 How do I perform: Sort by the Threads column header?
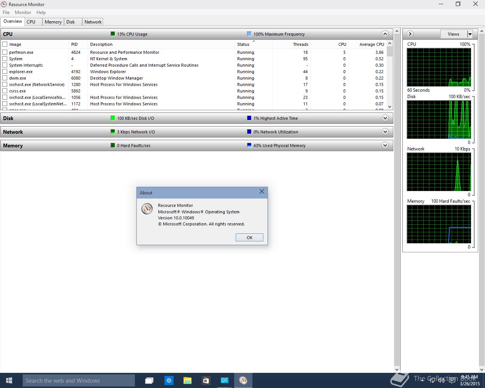click(x=291, y=44)
